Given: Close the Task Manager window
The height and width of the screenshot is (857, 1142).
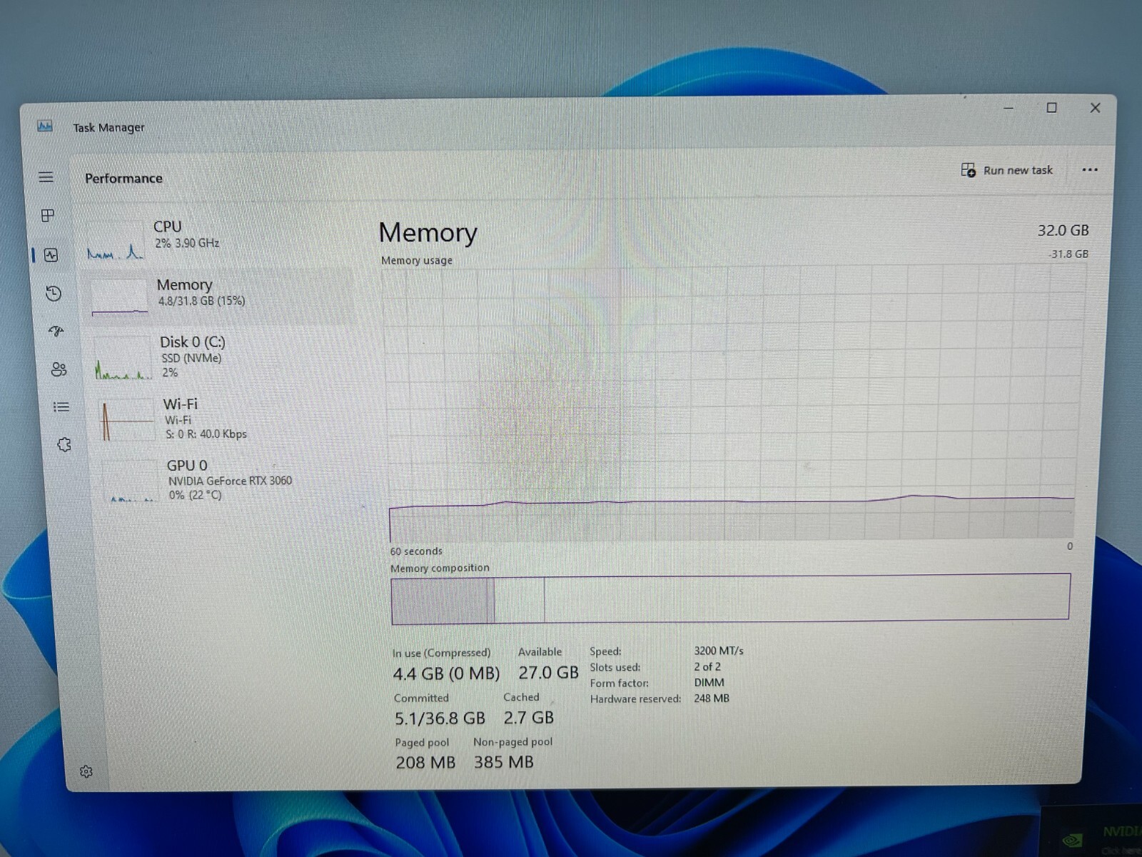Looking at the screenshot, I should pyautogui.click(x=1095, y=108).
